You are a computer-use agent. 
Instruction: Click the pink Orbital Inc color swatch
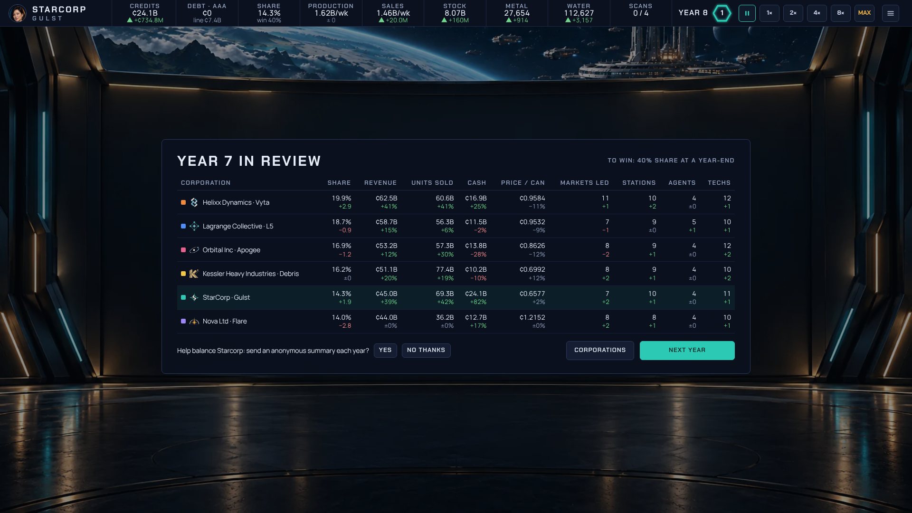point(183,250)
